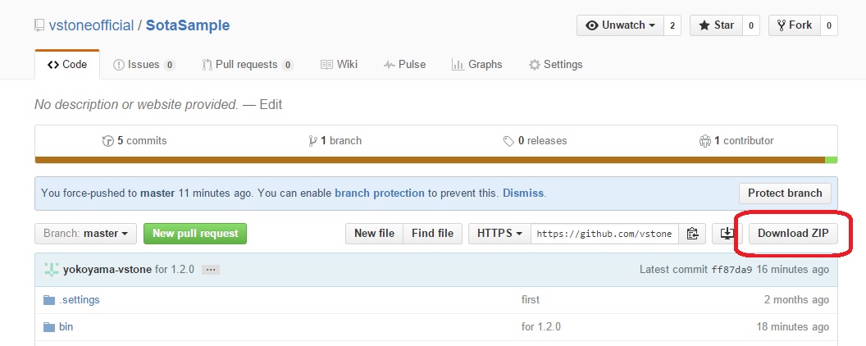This screenshot has height=346, width=866.
Task: Click the New pull request button
Action: 195,234
